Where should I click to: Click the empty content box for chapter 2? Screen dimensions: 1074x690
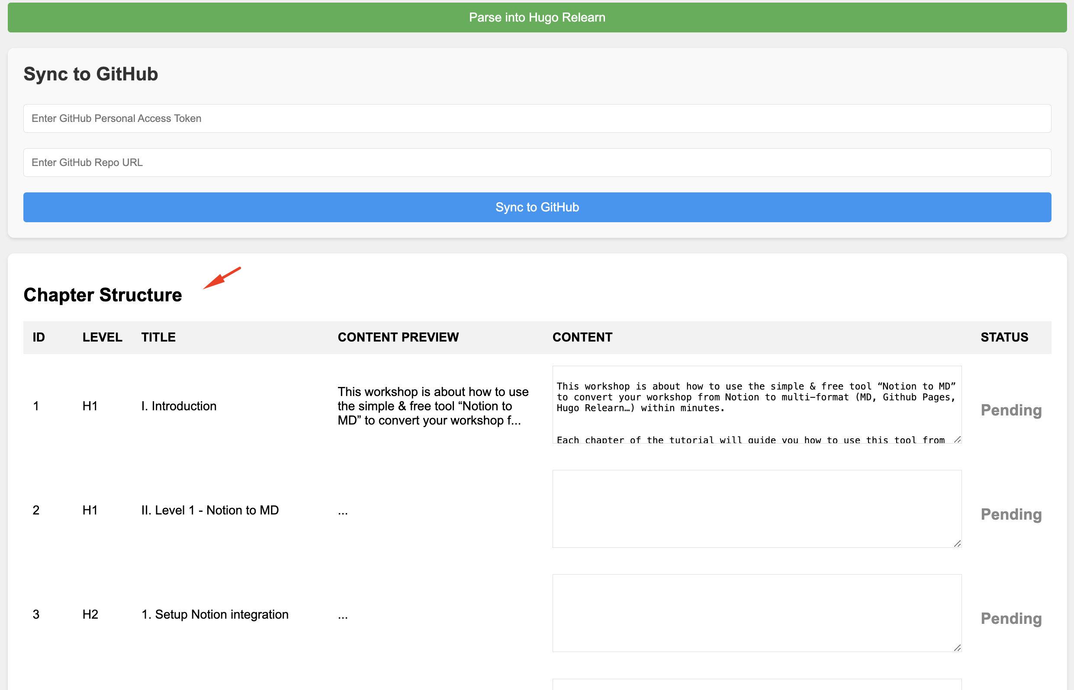pos(756,508)
